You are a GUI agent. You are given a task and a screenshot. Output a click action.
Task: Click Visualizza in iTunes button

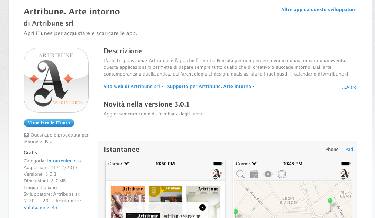tap(49, 123)
